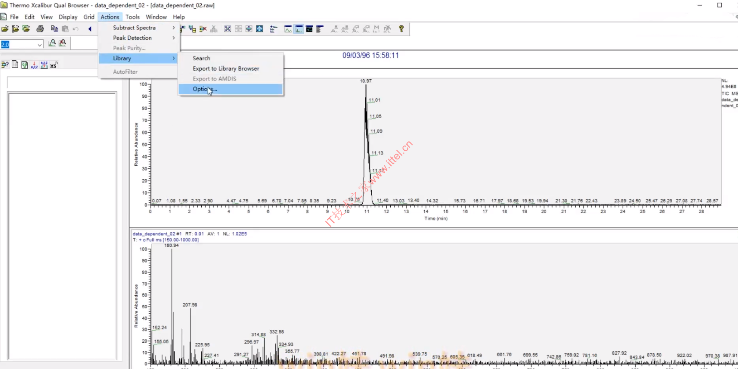738x369 pixels.
Task: Click the ranges tree icon
Action: pyautogui.click(x=273, y=29)
